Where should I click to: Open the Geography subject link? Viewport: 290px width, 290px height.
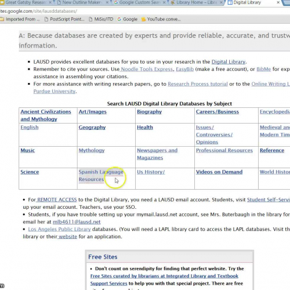pos(92,128)
